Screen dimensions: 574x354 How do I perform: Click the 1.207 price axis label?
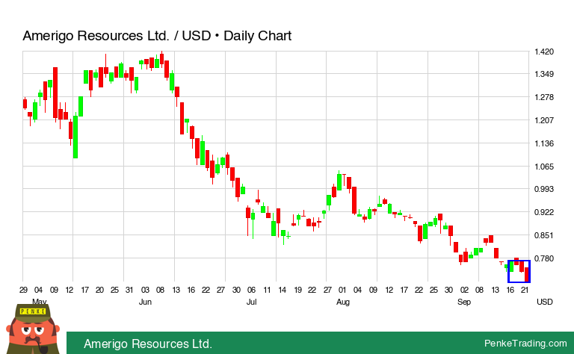(544, 120)
